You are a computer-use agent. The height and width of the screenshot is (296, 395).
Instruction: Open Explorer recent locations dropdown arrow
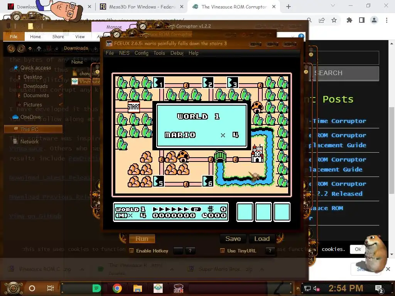(x=30, y=48)
